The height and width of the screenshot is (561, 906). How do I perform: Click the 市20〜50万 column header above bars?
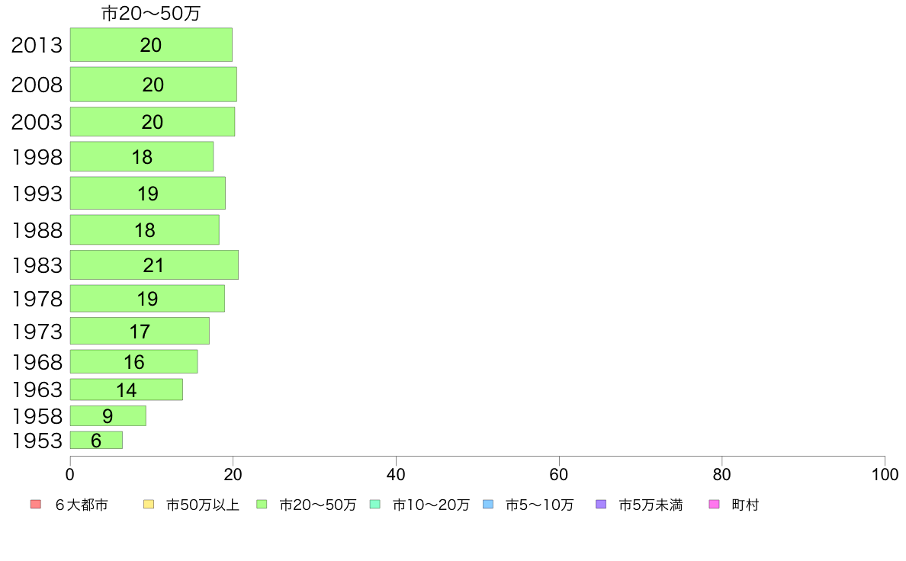click(x=151, y=14)
